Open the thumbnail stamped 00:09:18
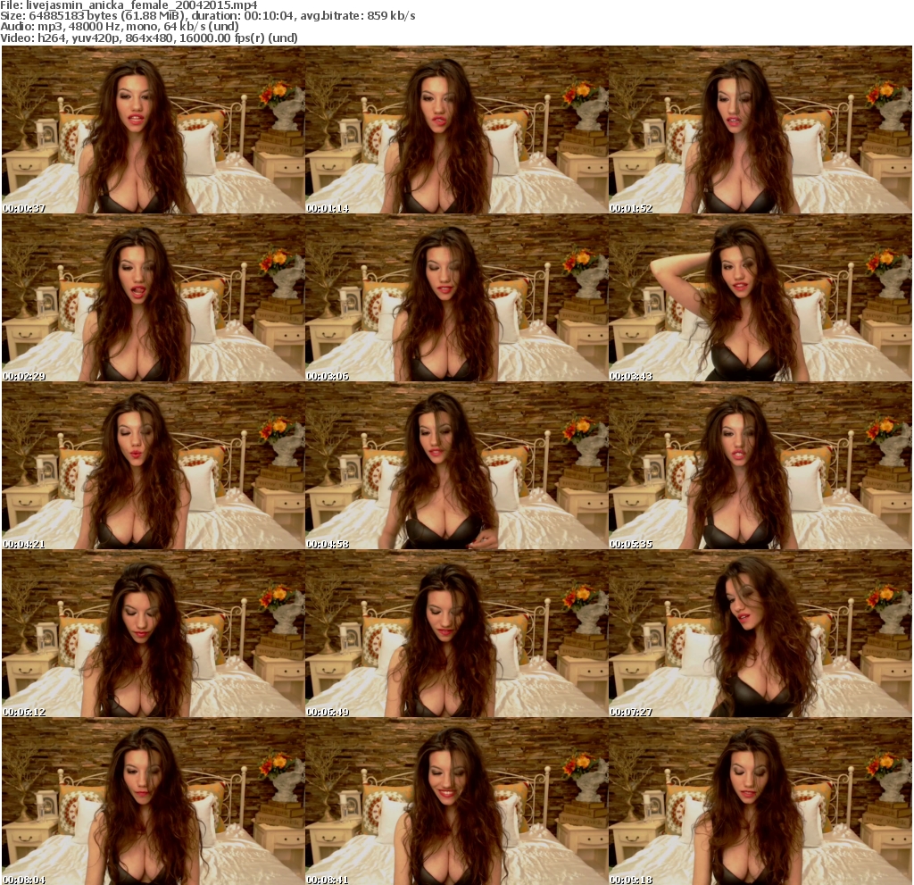This screenshot has width=914, height=885. 760,802
